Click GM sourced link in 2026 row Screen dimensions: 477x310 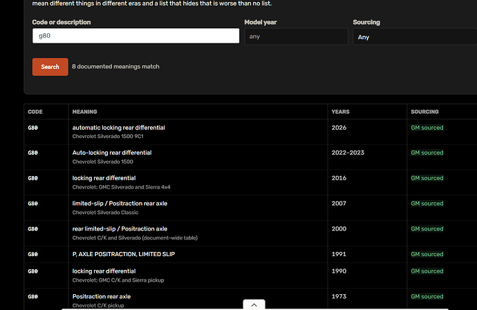pos(427,128)
